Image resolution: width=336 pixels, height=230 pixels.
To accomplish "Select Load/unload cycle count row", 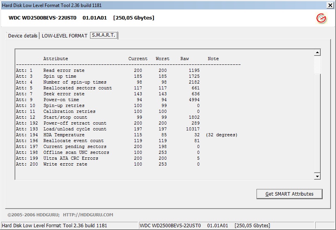I will coord(108,129).
